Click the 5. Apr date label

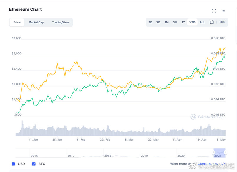coord(177,140)
